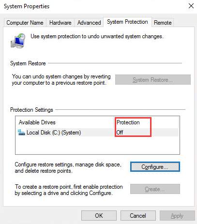The height and width of the screenshot is (224, 197).
Task: Close the System Properties dialog
Action: (191, 6)
